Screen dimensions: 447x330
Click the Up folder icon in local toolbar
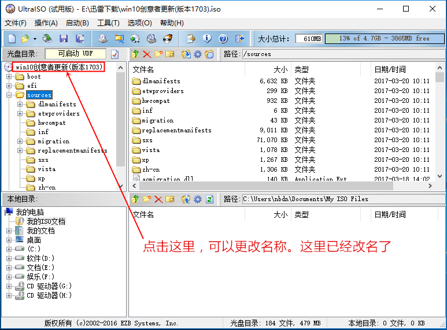coord(135,199)
